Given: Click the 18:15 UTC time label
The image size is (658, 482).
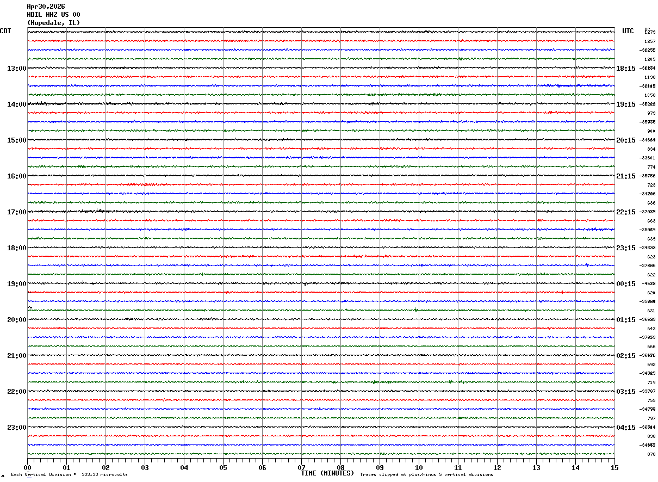Looking at the screenshot, I should [626, 69].
